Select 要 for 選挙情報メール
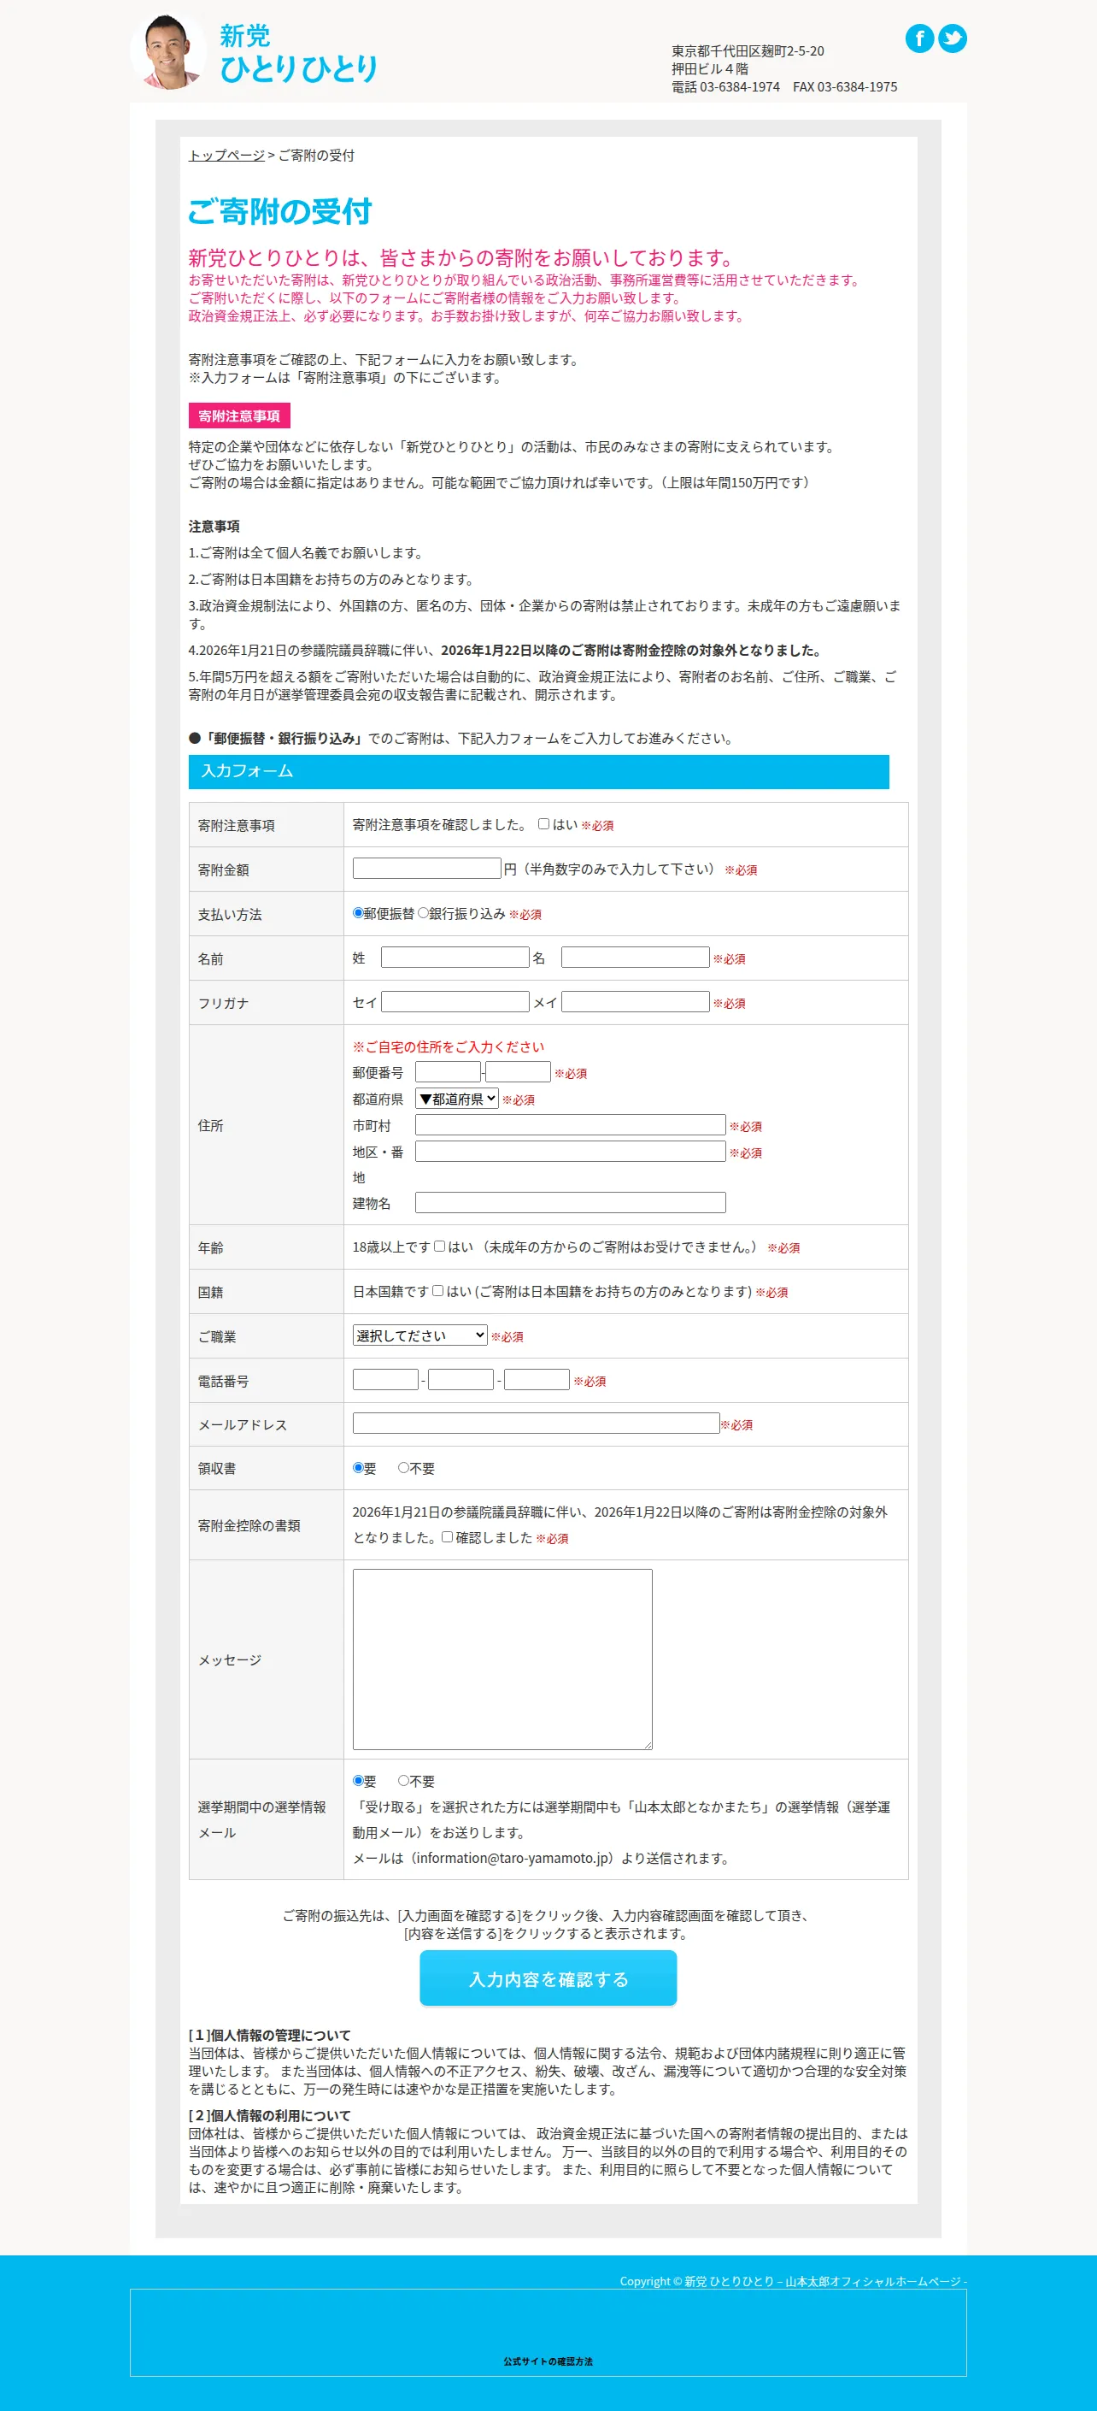Viewport: 1097px width, 2411px height. [x=358, y=1780]
